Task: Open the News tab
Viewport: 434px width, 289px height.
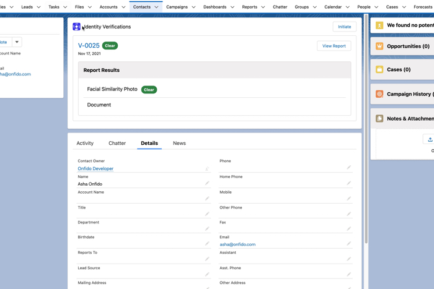Action: tap(179, 143)
